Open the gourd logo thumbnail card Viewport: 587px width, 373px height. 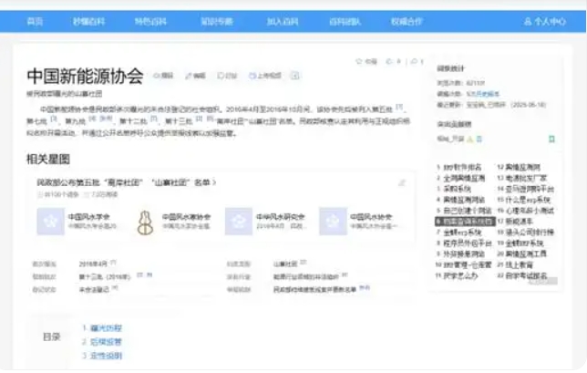[145, 223]
